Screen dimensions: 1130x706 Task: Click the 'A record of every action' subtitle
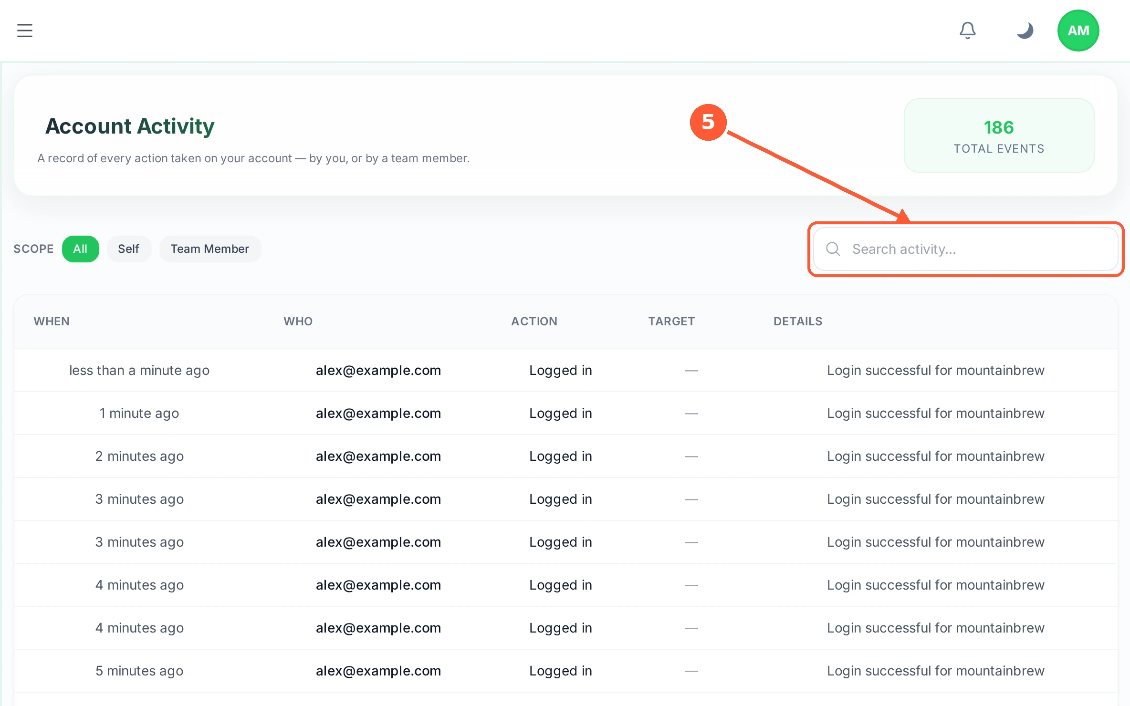(x=253, y=158)
